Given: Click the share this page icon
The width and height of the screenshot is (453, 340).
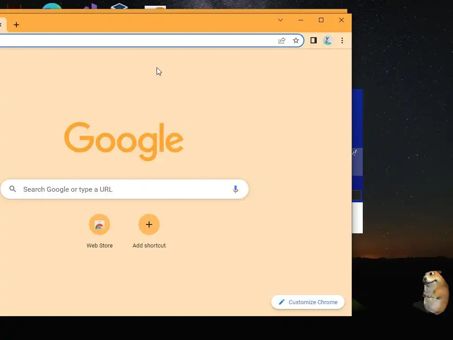Looking at the screenshot, I should [x=282, y=40].
